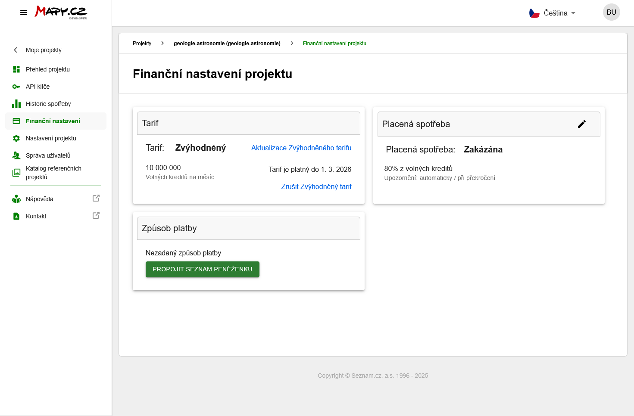The width and height of the screenshot is (634, 416).
Task: Open the BU user avatar menu
Action: point(611,12)
